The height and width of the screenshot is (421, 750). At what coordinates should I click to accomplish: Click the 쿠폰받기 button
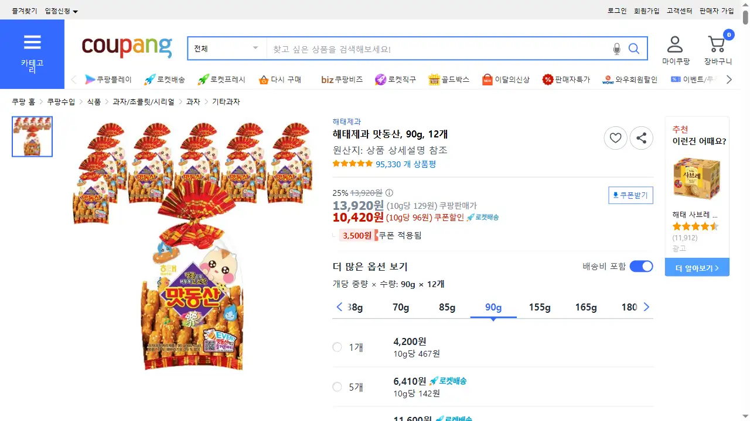point(631,195)
